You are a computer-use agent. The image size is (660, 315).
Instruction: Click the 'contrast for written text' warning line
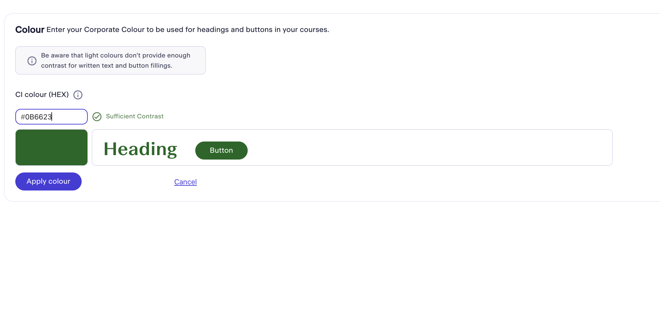106,66
